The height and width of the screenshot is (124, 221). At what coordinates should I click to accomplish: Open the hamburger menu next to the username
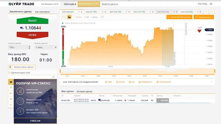click(x=211, y=4)
